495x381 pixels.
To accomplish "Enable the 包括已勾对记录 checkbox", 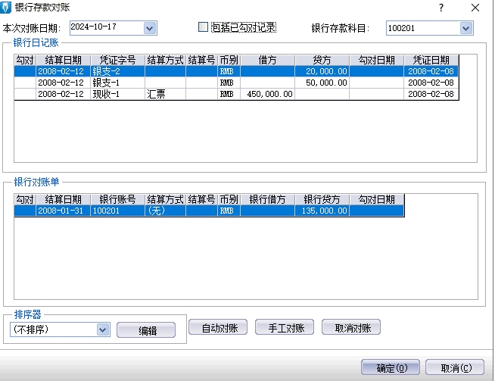I will click(x=203, y=27).
